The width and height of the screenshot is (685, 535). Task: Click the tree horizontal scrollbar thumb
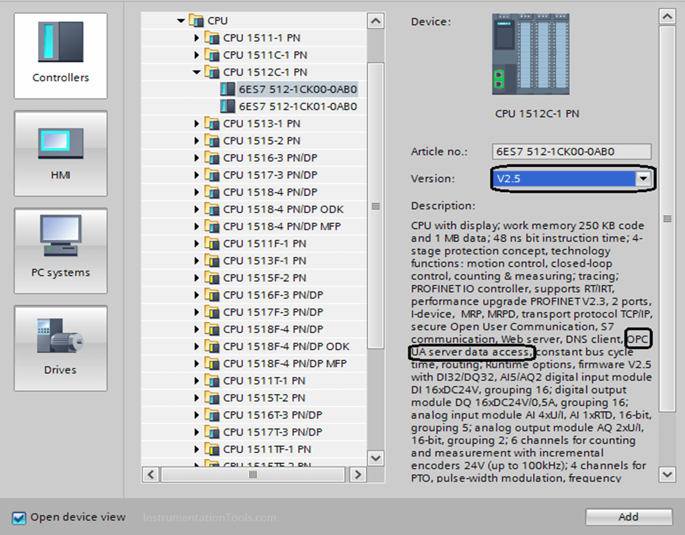coord(253,474)
